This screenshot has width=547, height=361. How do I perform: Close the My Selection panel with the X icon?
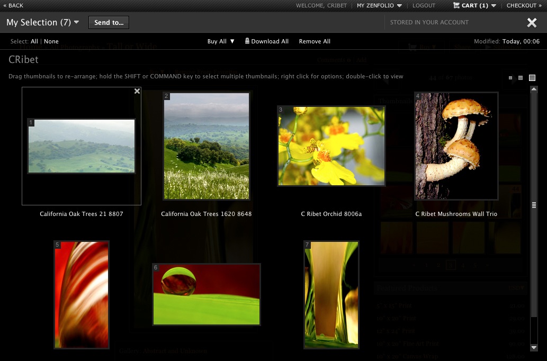(532, 22)
